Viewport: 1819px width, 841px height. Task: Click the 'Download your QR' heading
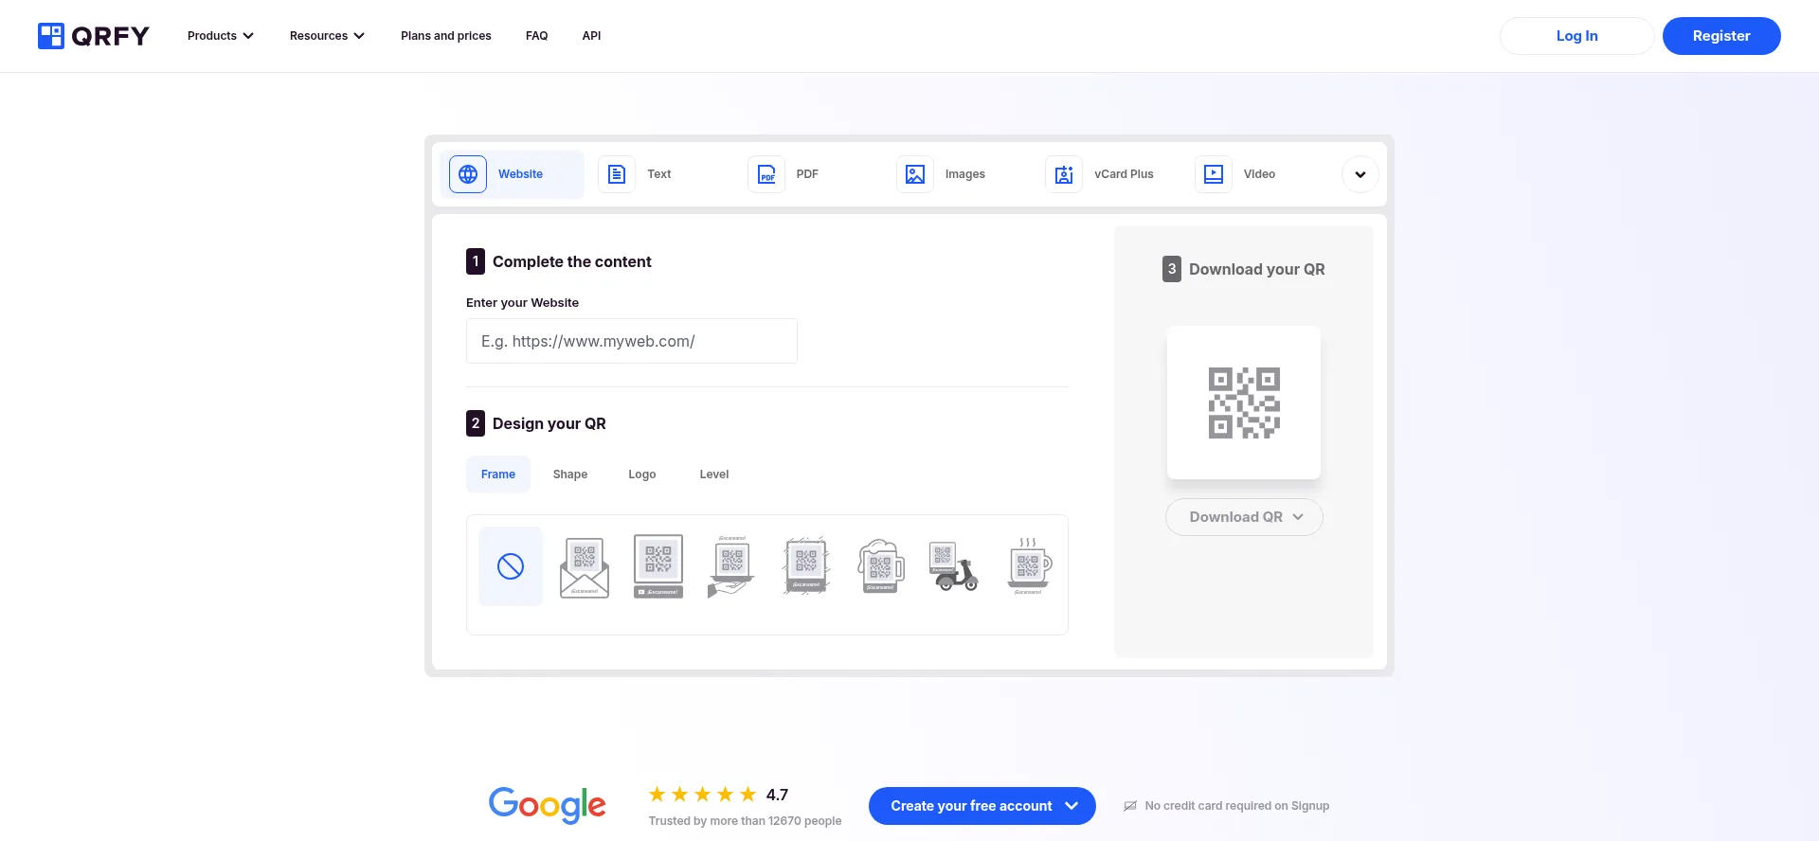click(1257, 269)
